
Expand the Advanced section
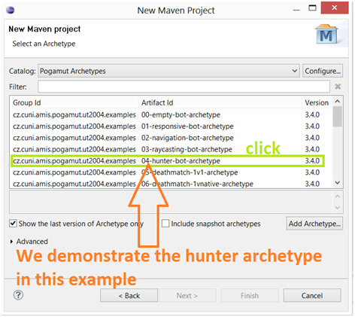[11, 242]
